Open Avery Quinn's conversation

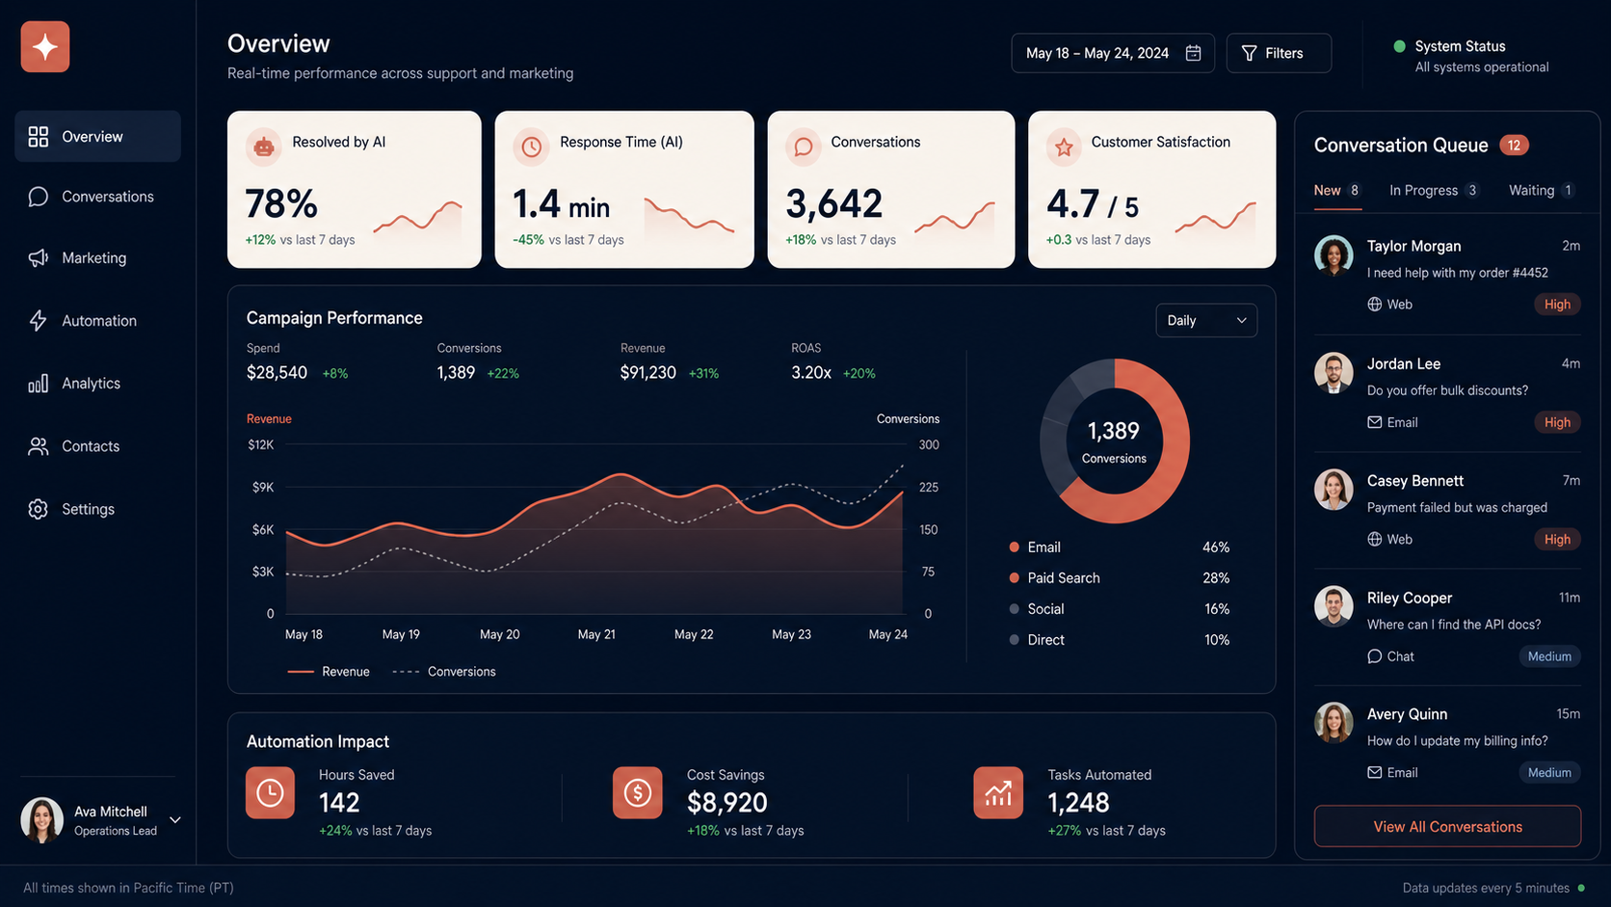[x=1447, y=743]
